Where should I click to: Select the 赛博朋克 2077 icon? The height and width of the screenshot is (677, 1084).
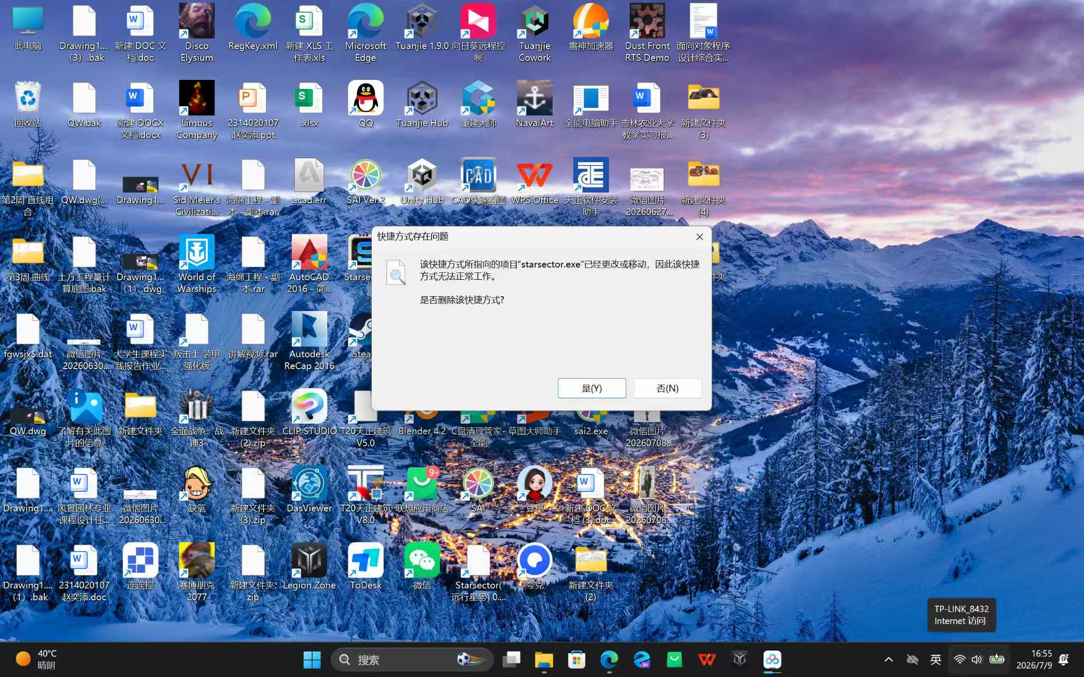197,573
